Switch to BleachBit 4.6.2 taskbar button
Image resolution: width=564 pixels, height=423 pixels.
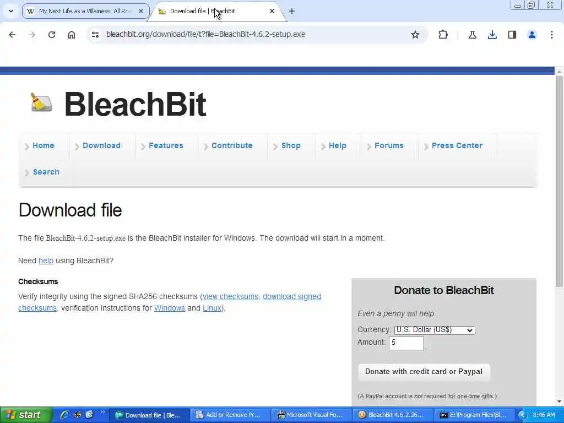pos(393,415)
